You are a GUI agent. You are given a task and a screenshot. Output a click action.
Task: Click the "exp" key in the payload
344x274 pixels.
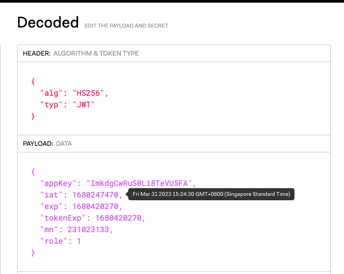(52, 206)
